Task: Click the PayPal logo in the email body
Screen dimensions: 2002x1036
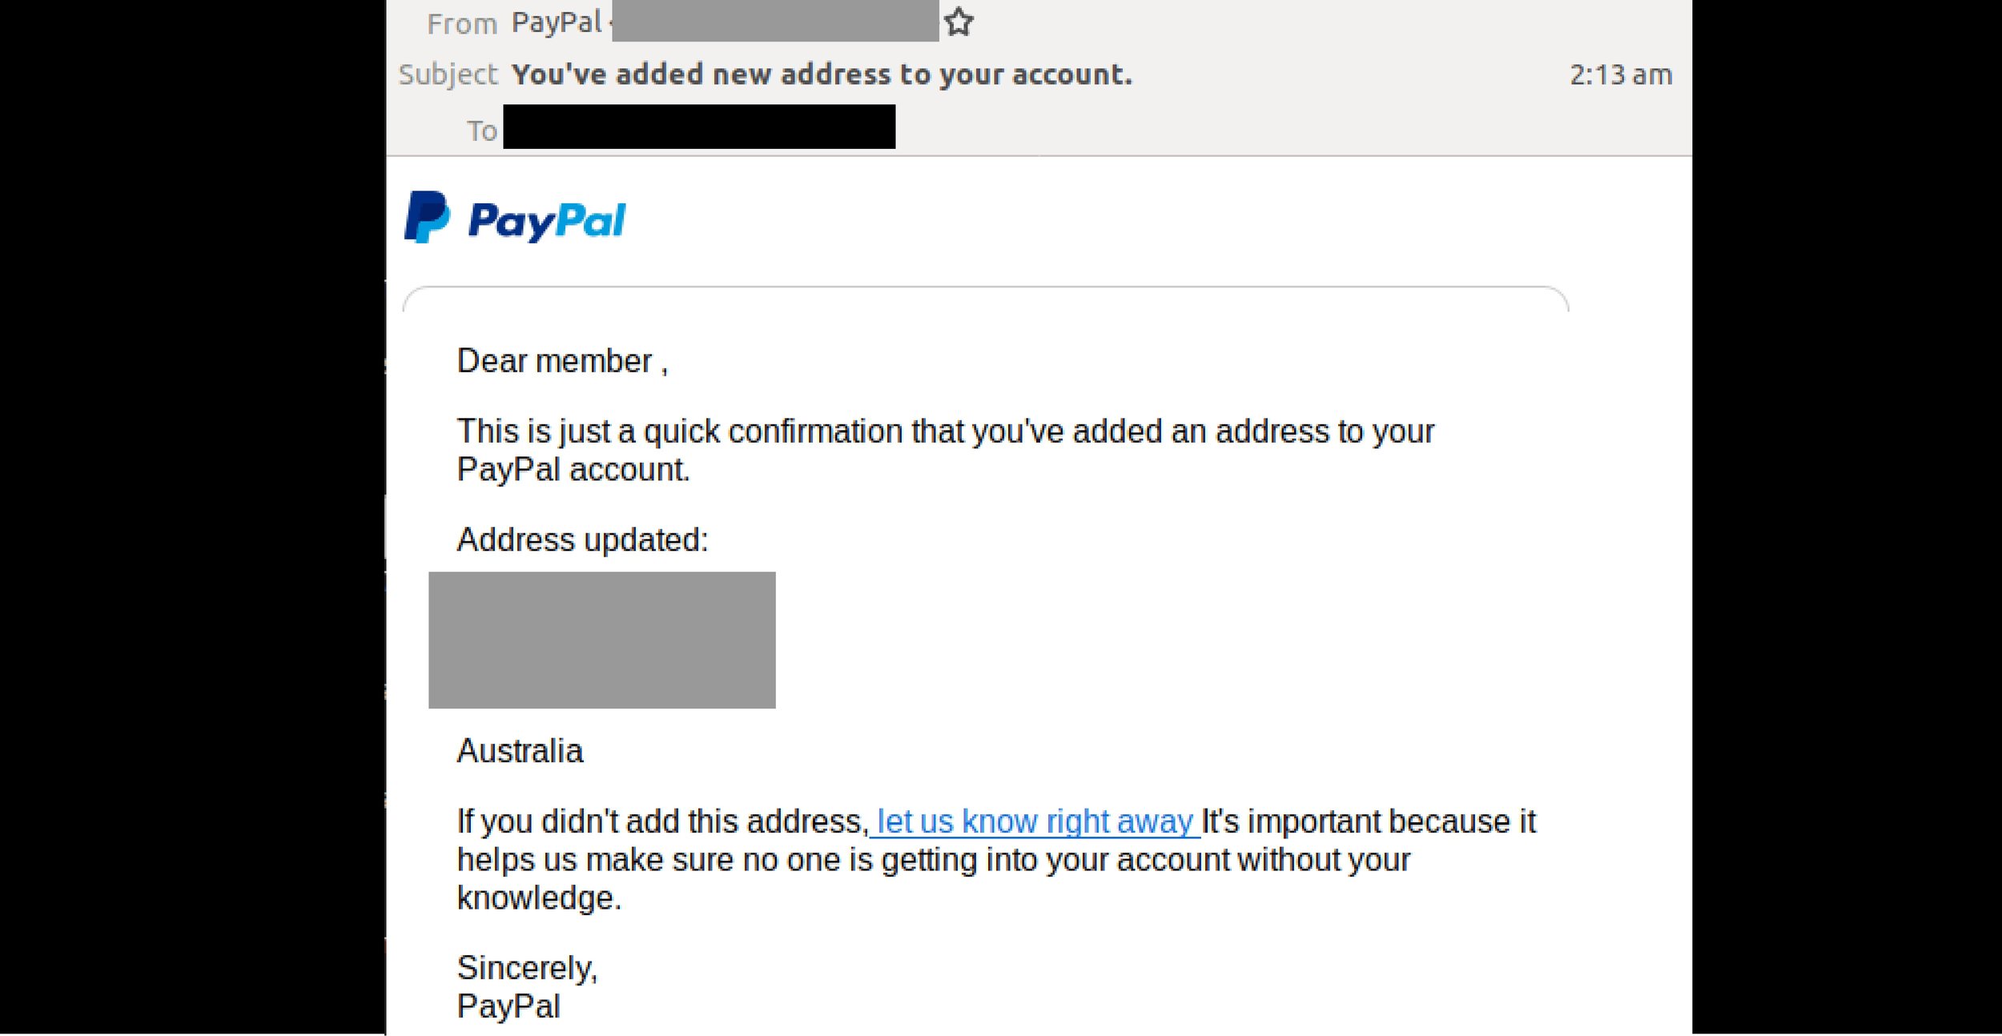Action: [x=517, y=219]
